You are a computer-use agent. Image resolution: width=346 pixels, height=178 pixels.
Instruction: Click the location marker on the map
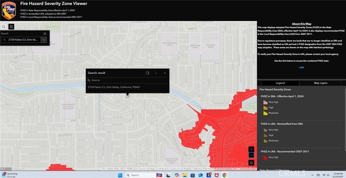pyautogui.click(x=127, y=96)
